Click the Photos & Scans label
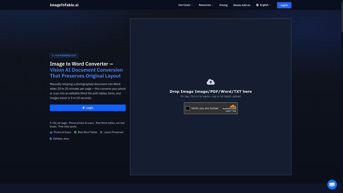The width and height of the screenshot is (343, 193). (62, 132)
